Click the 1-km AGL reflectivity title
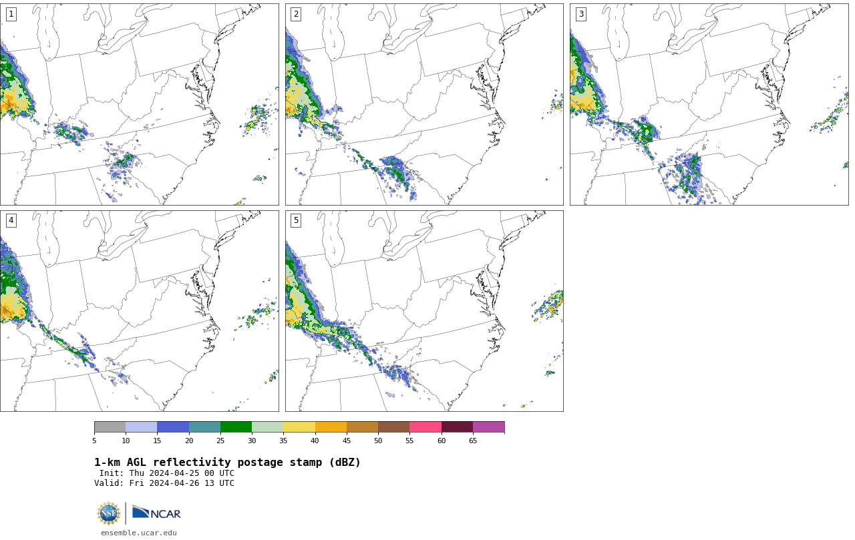Image resolution: width=855 pixels, height=540 pixels. pyautogui.click(x=227, y=463)
